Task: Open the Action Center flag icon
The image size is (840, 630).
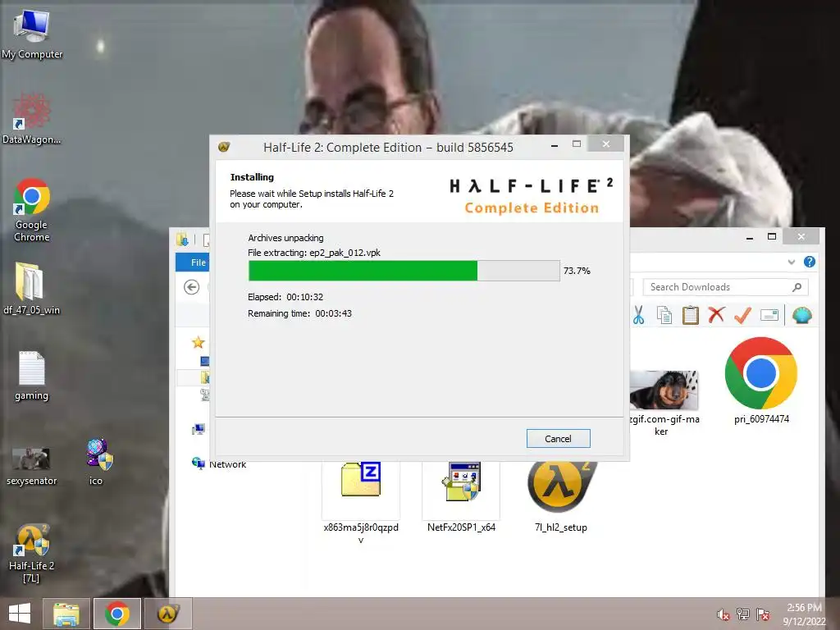Action: 763,614
